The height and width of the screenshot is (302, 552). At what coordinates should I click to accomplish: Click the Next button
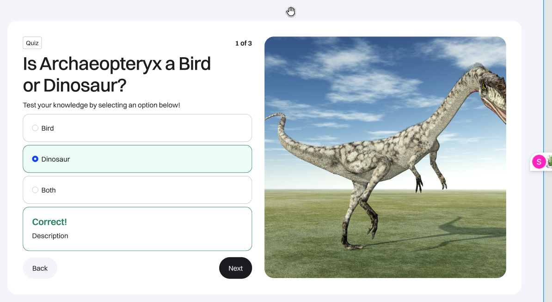click(235, 268)
